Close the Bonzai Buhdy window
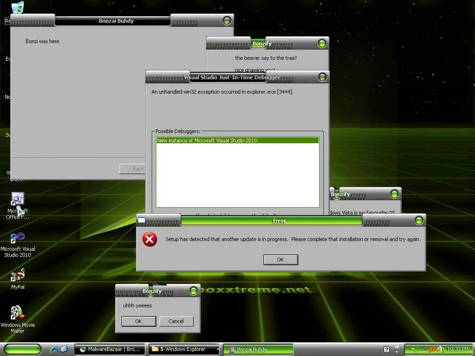This screenshot has width=475, height=356. 227,20
